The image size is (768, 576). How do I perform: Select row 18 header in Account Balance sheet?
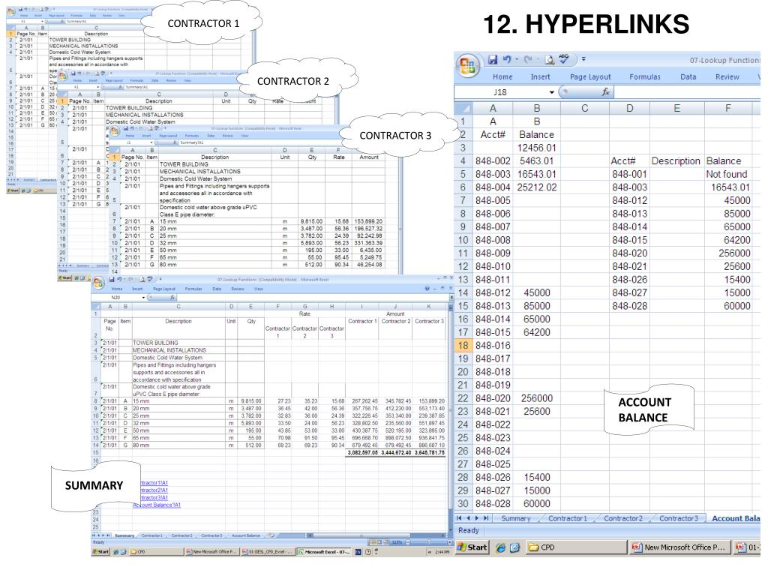coord(463,345)
